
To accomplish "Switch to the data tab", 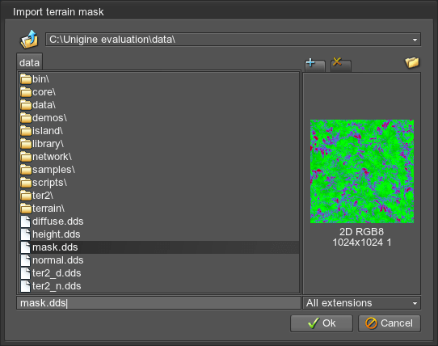I will (29, 62).
